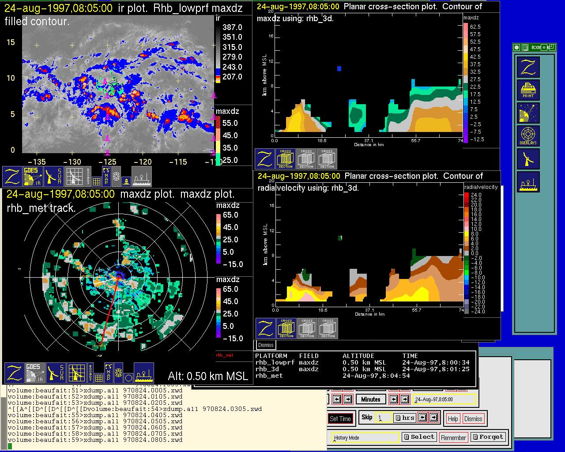Toggle the gray range-rings icon in the ir plot window

click(116, 176)
